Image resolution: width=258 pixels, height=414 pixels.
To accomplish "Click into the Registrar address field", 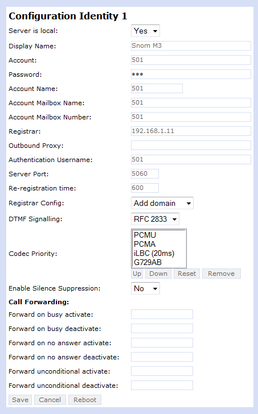I will pyautogui.click(x=191, y=131).
